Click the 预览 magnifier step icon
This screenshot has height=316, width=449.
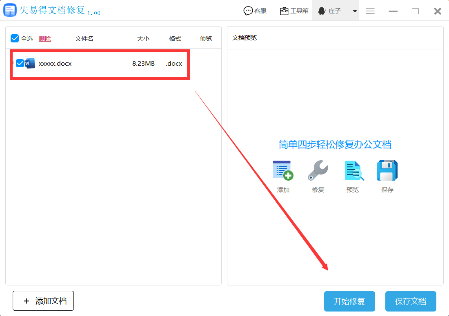(354, 171)
